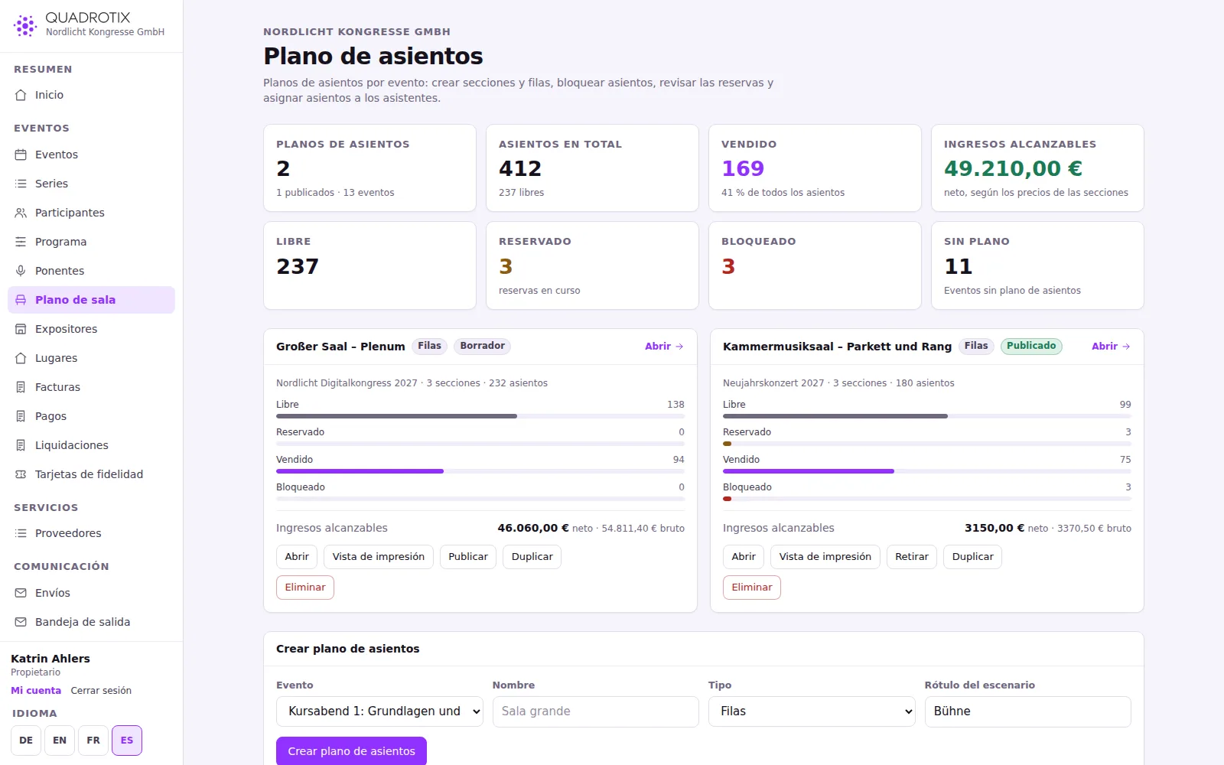The width and height of the screenshot is (1224, 765).
Task: Click Cerrar sesión
Action: pyautogui.click(x=101, y=691)
